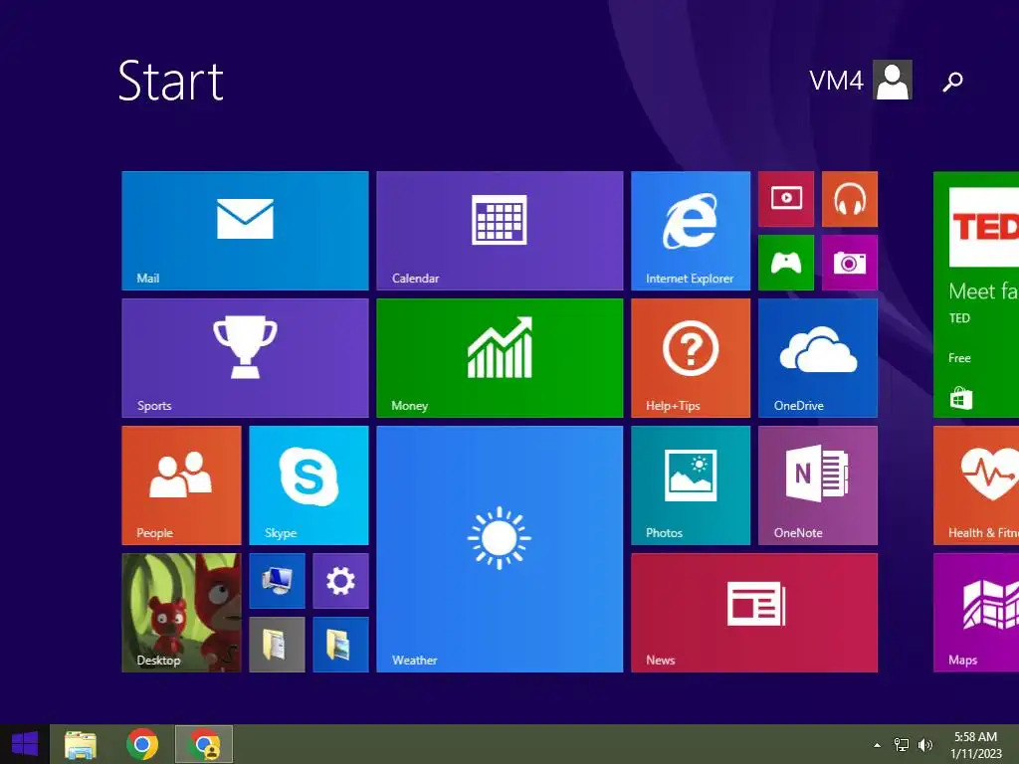Screen dimensions: 1019x764
Task: Open the network tray icon
Action: tap(902, 745)
